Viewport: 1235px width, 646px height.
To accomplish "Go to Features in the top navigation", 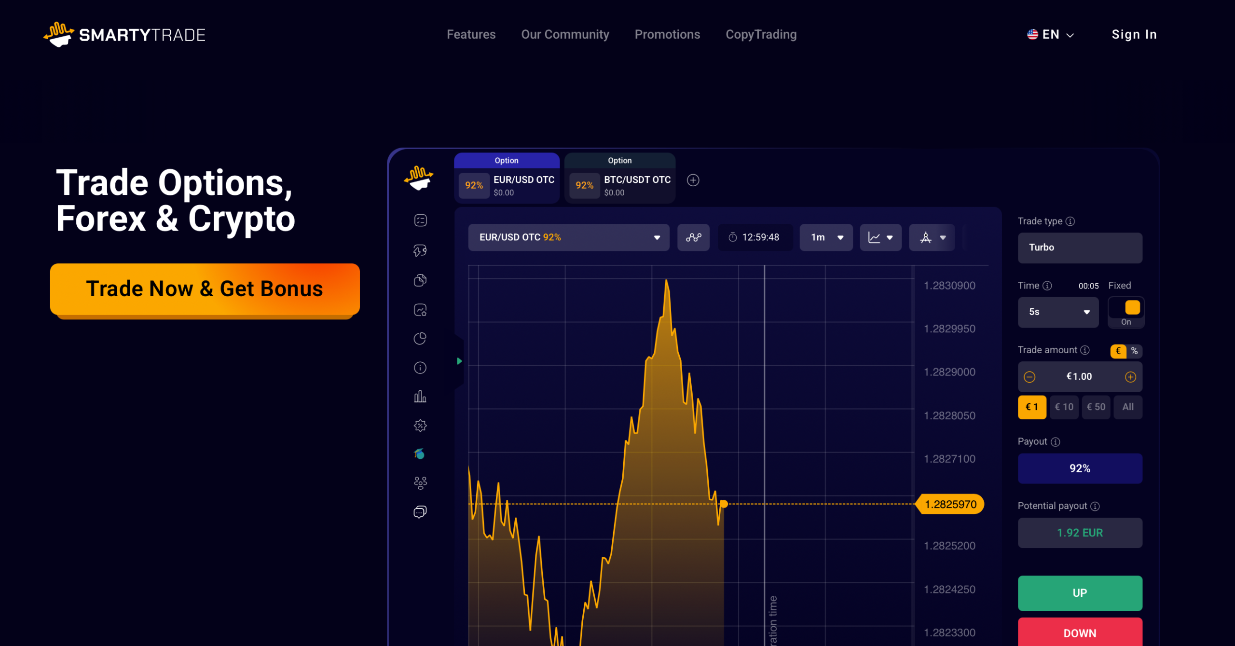I will (x=471, y=34).
